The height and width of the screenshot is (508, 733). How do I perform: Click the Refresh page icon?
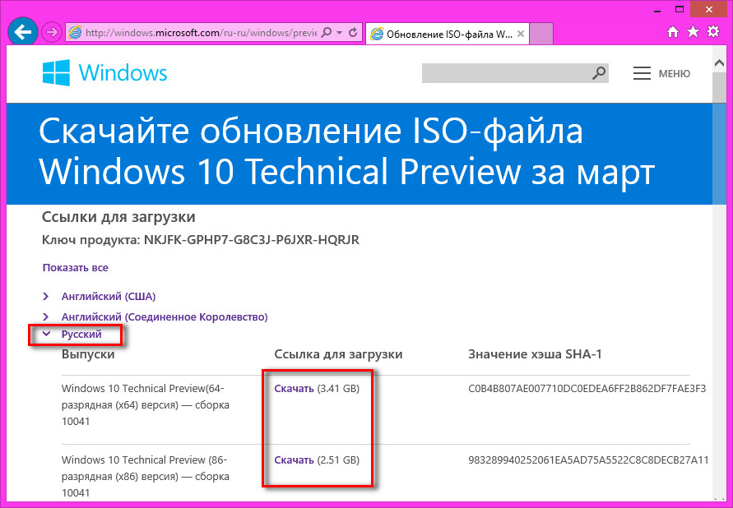pyautogui.click(x=354, y=32)
